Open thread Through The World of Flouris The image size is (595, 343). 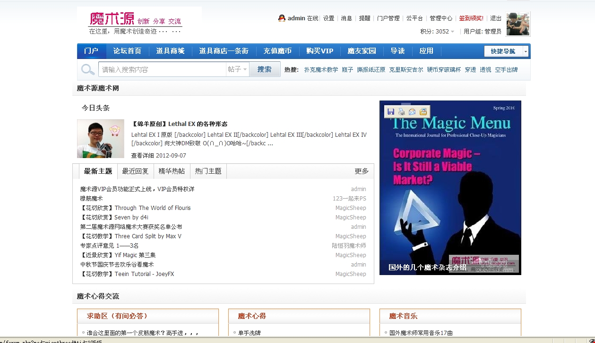tap(135, 208)
